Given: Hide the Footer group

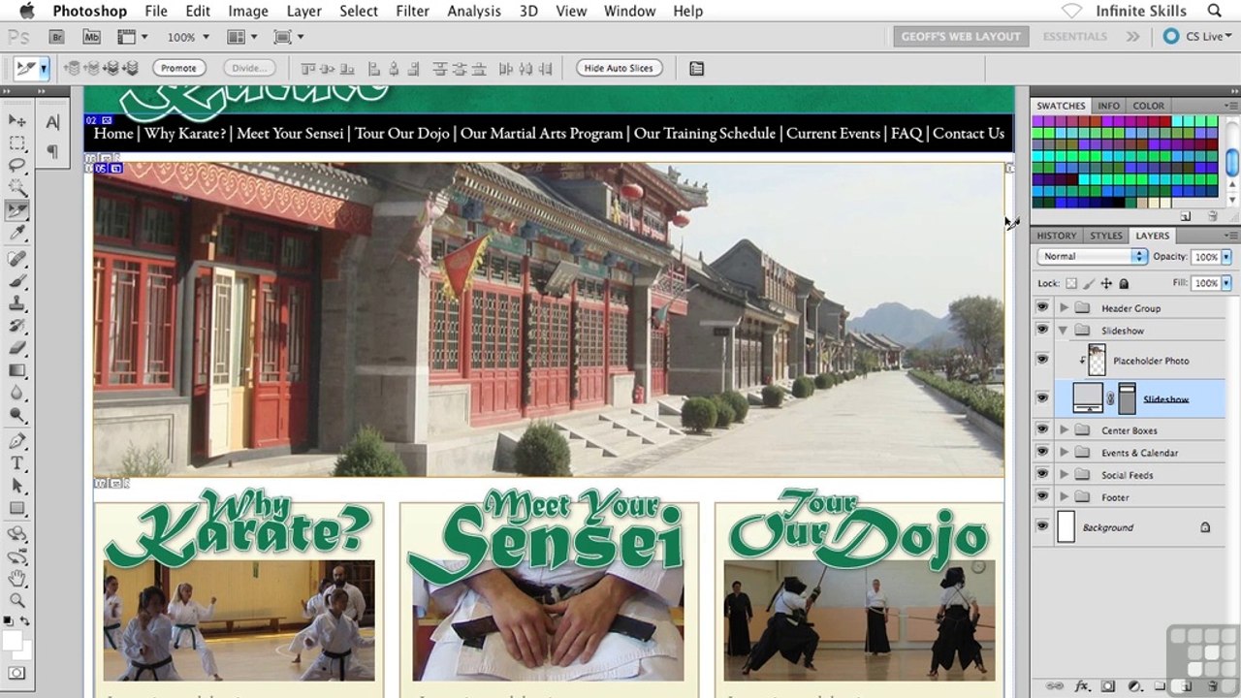Looking at the screenshot, I should coord(1042,497).
